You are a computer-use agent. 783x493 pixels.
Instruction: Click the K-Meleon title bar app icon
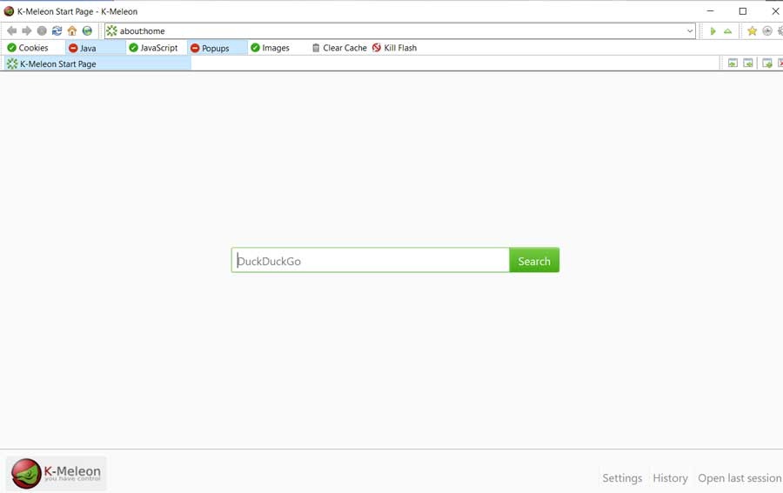pyautogui.click(x=9, y=11)
